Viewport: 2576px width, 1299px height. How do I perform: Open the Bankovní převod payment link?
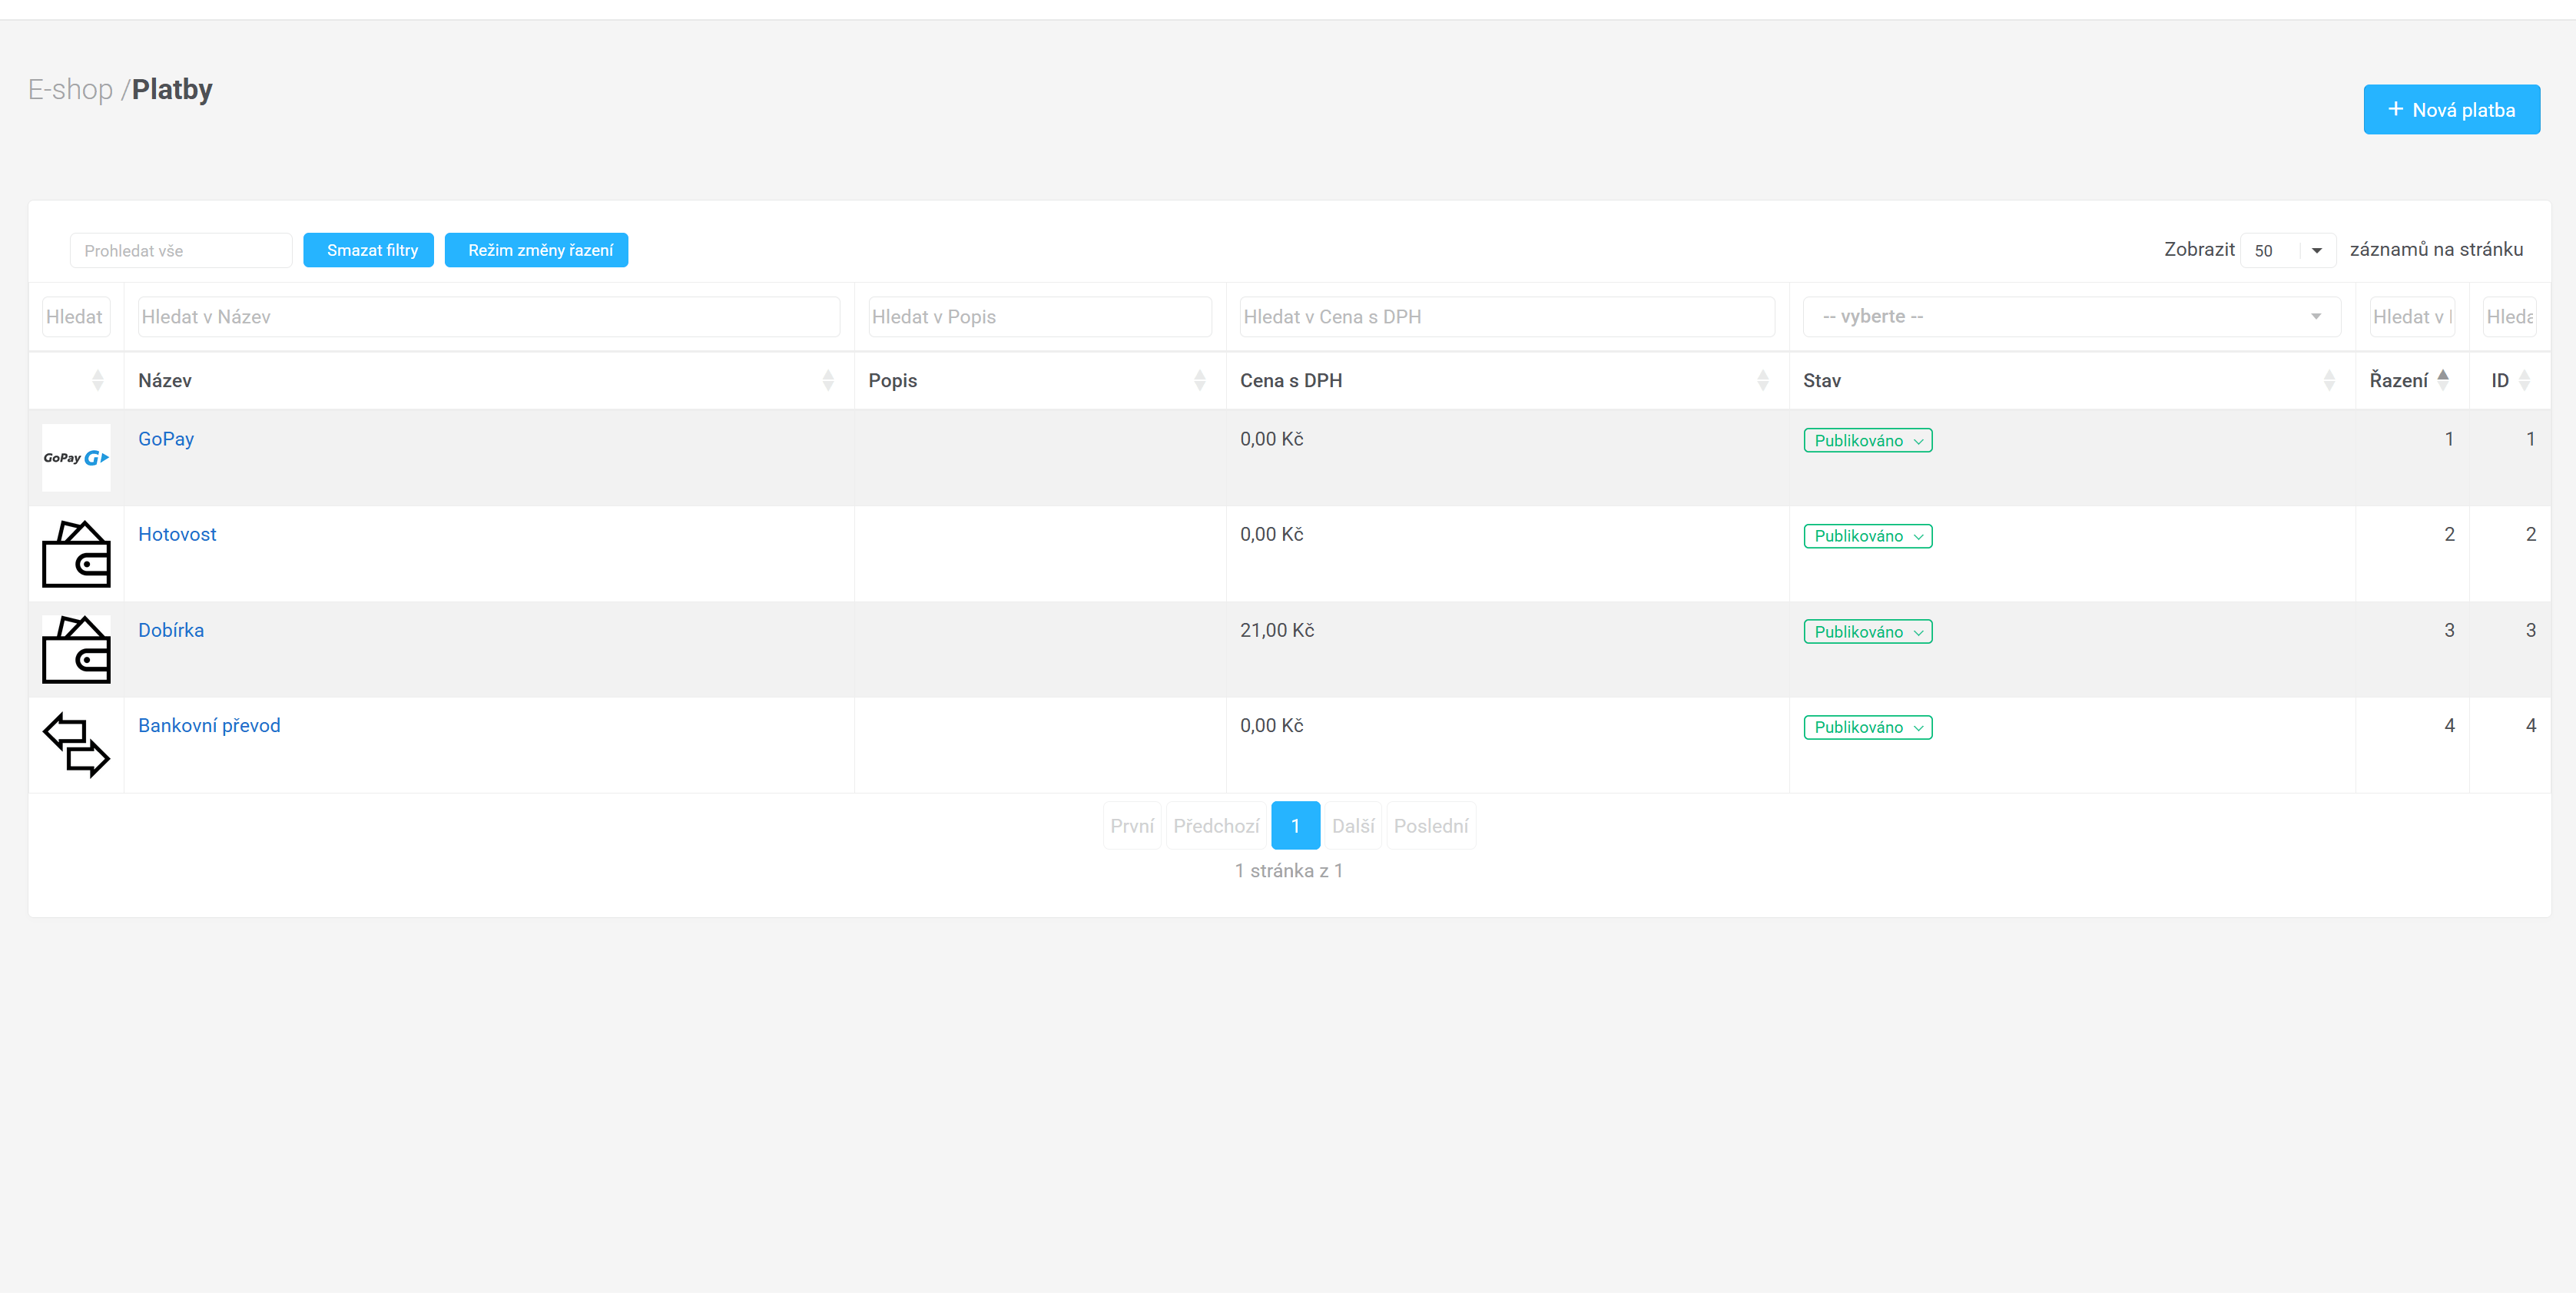[209, 726]
